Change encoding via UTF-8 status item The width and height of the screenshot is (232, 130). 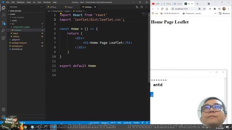pyautogui.click(x=113, y=123)
